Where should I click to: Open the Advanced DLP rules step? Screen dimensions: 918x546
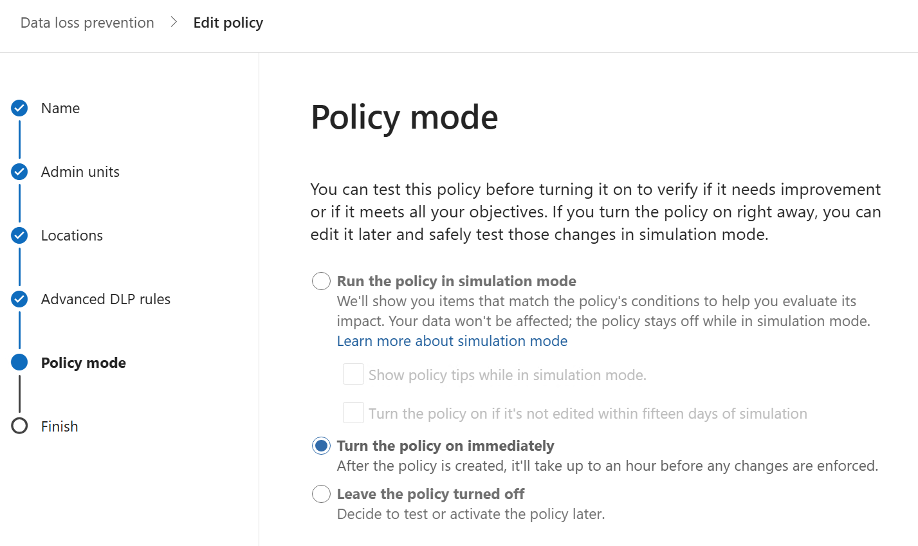[x=106, y=299]
